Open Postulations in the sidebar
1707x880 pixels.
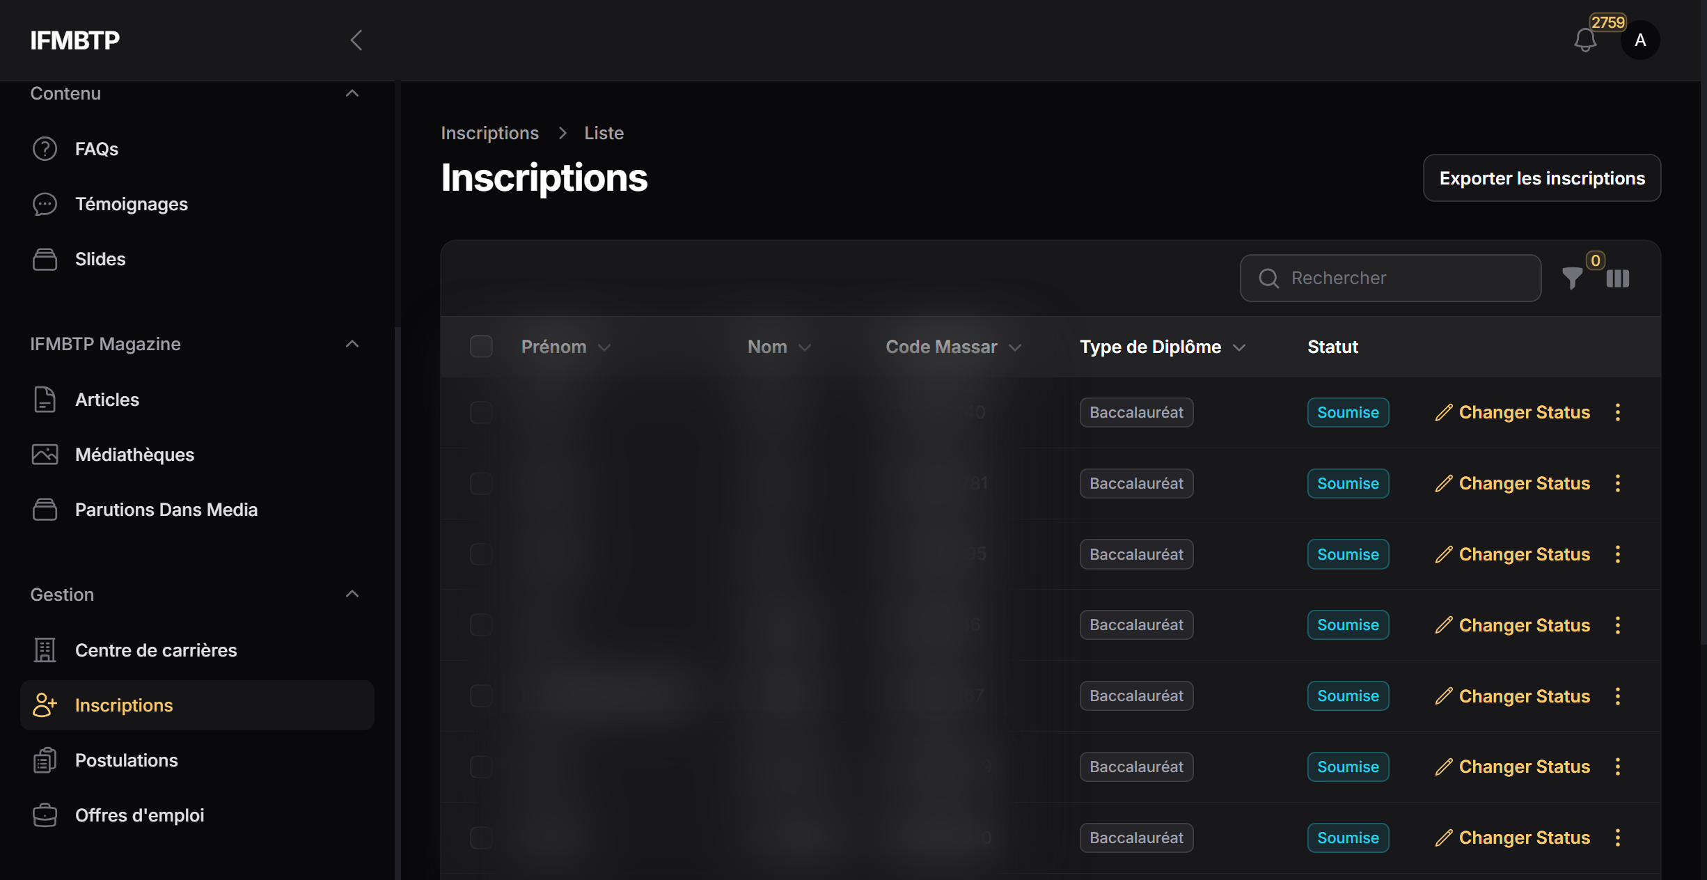197,760
